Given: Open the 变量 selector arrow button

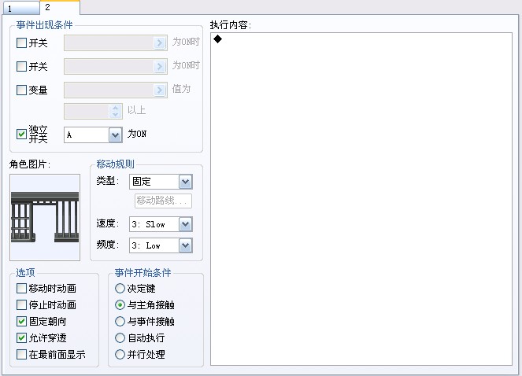Looking at the screenshot, I should (160, 90).
